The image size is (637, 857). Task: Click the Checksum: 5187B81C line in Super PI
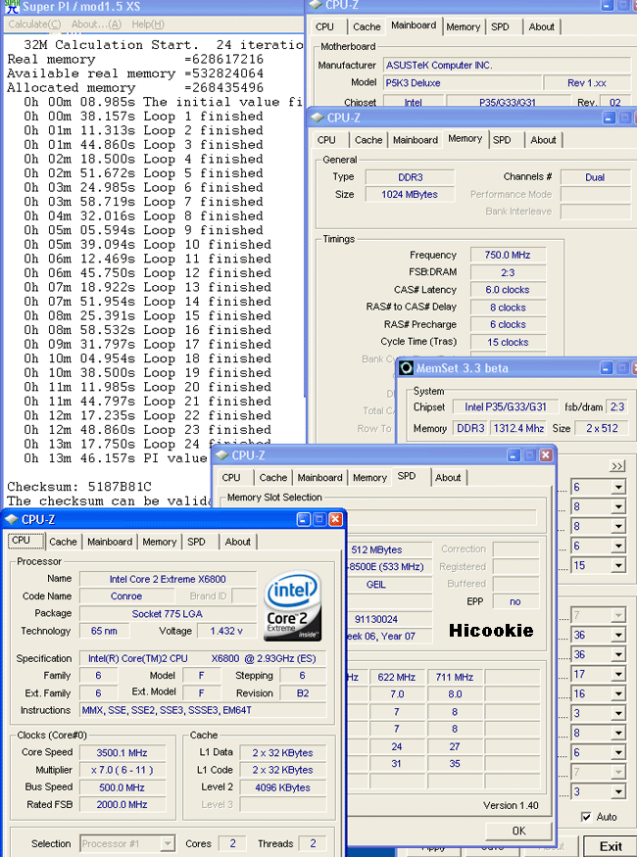(79, 487)
